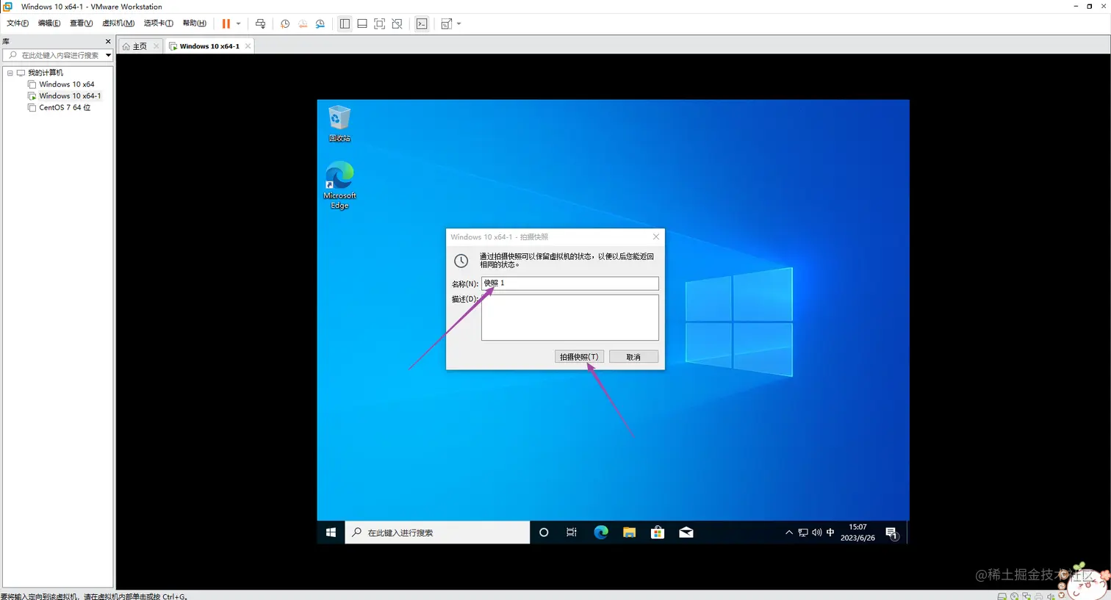Click the Revert to Snapshot toolbar icon
This screenshot has height=600, width=1111.
click(x=303, y=24)
